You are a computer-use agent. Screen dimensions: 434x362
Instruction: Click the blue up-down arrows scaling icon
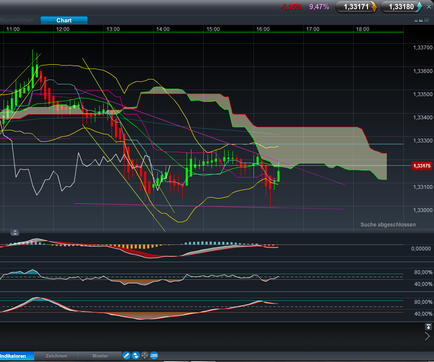coord(135,355)
